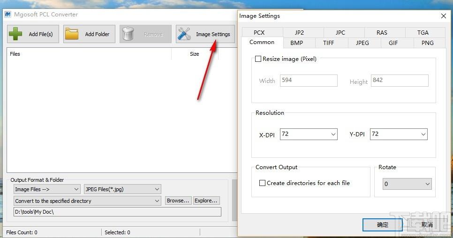This screenshot has width=453, height=238.
Task: Switch to the TGA tab
Action: [423, 33]
